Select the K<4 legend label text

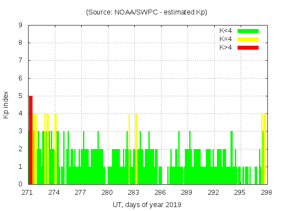click(x=226, y=31)
